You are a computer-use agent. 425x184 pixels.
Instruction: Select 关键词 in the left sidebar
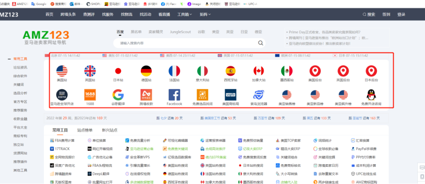coord(19,84)
